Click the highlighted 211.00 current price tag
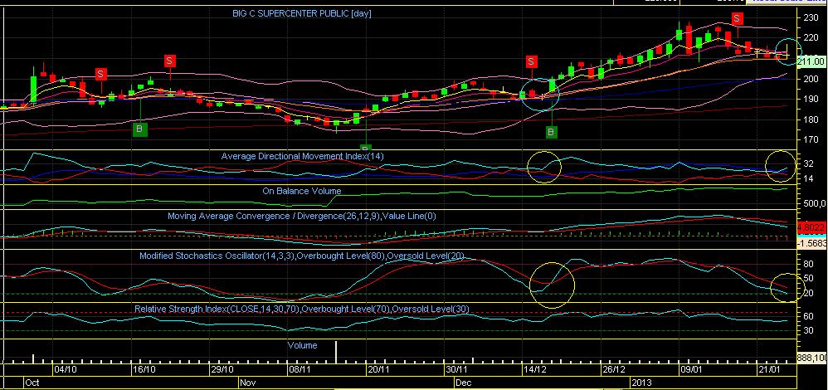 pos(811,62)
